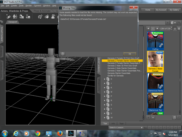This screenshot has height=137, width=182.
Task: Click the Home button
Action: coord(148,10)
